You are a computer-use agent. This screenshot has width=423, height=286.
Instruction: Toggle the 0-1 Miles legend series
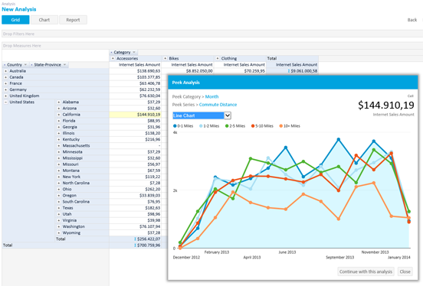pyautogui.click(x=183, y=126)
